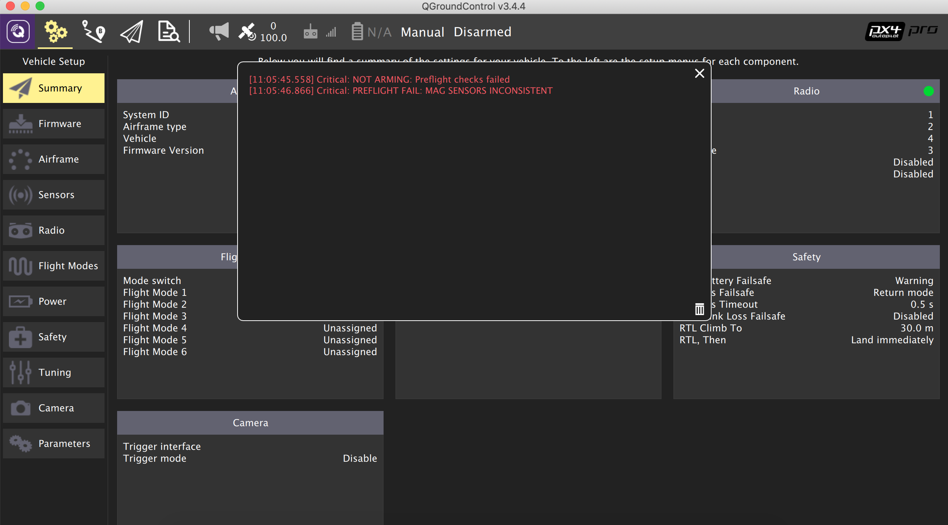Click the Radio summary panel header

825,91
